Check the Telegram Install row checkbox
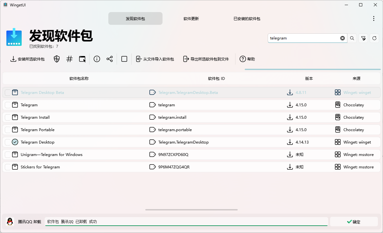The width and height of the screenshot is (383, 233). pyautogui.click(x=8, y=117)
